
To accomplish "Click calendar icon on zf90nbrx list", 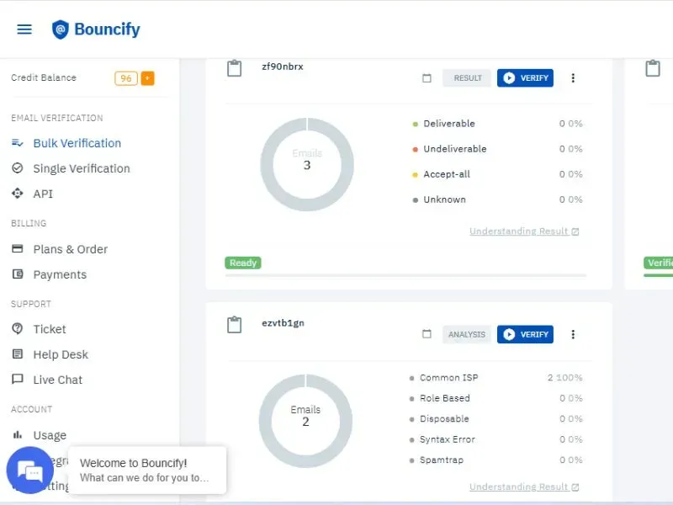I will click(427, 78).
